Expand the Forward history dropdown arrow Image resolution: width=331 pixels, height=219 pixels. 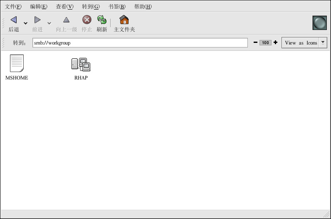[x=49, y=23]
